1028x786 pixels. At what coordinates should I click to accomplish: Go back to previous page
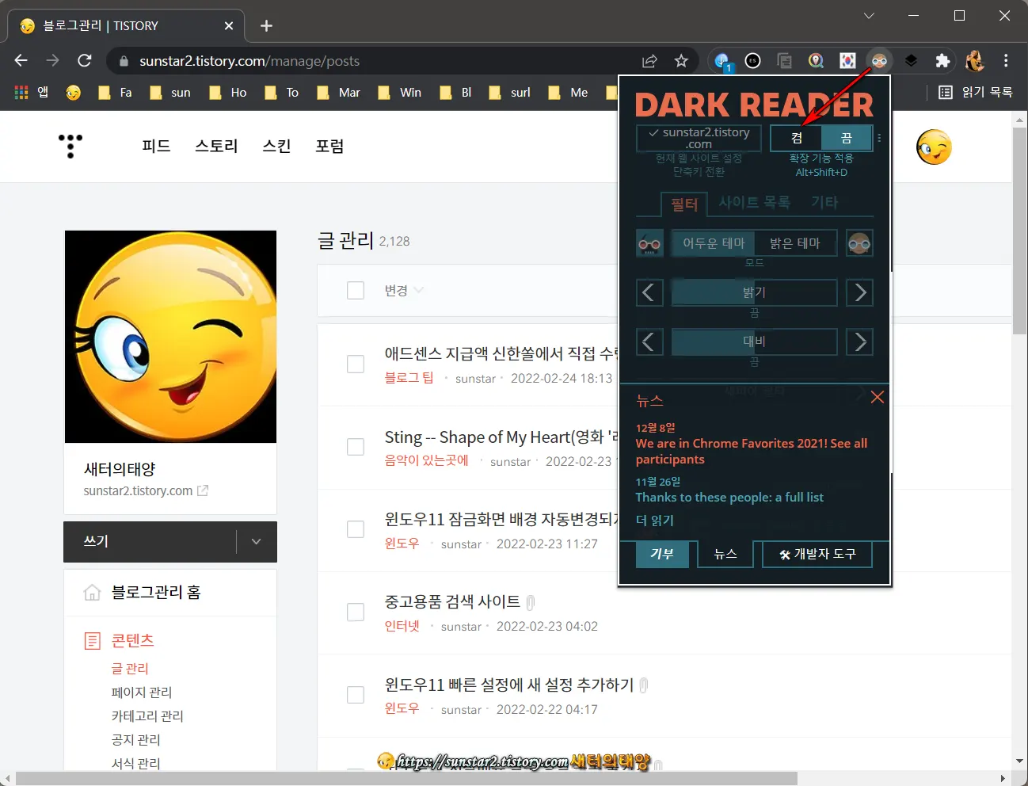point(21,61)
